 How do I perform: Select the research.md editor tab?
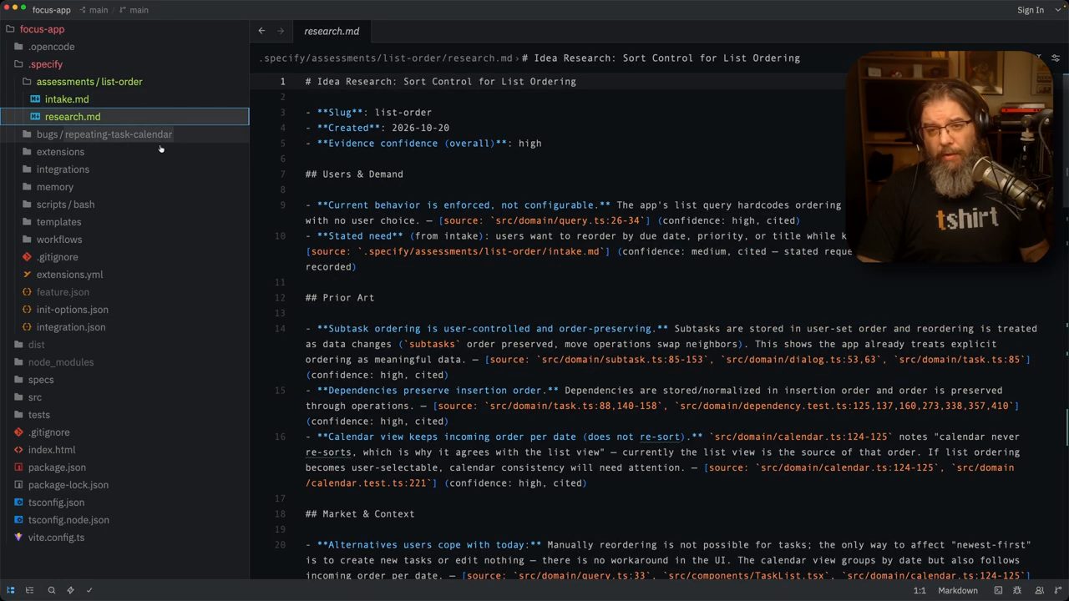pos(332,31)
